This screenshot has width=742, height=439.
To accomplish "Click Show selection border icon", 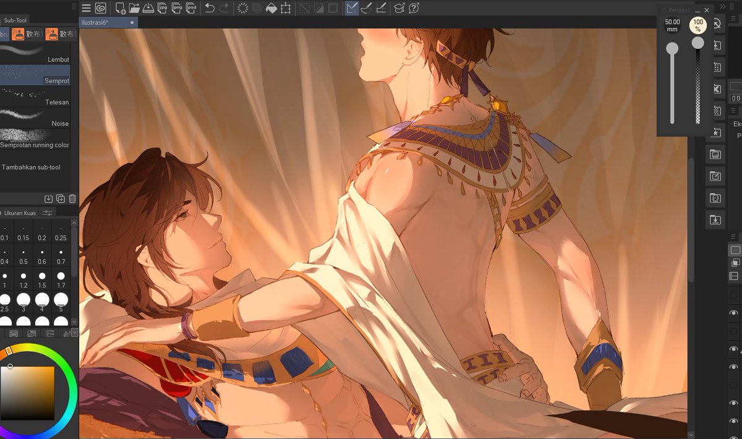I will click(x=333, y=8).
